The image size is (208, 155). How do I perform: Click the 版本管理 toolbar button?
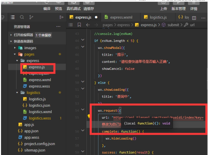[x=179, y=9]
